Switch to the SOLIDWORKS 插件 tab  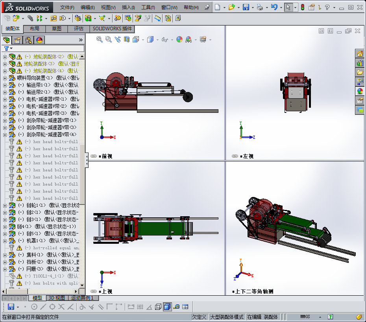click(x=112, y=29)
